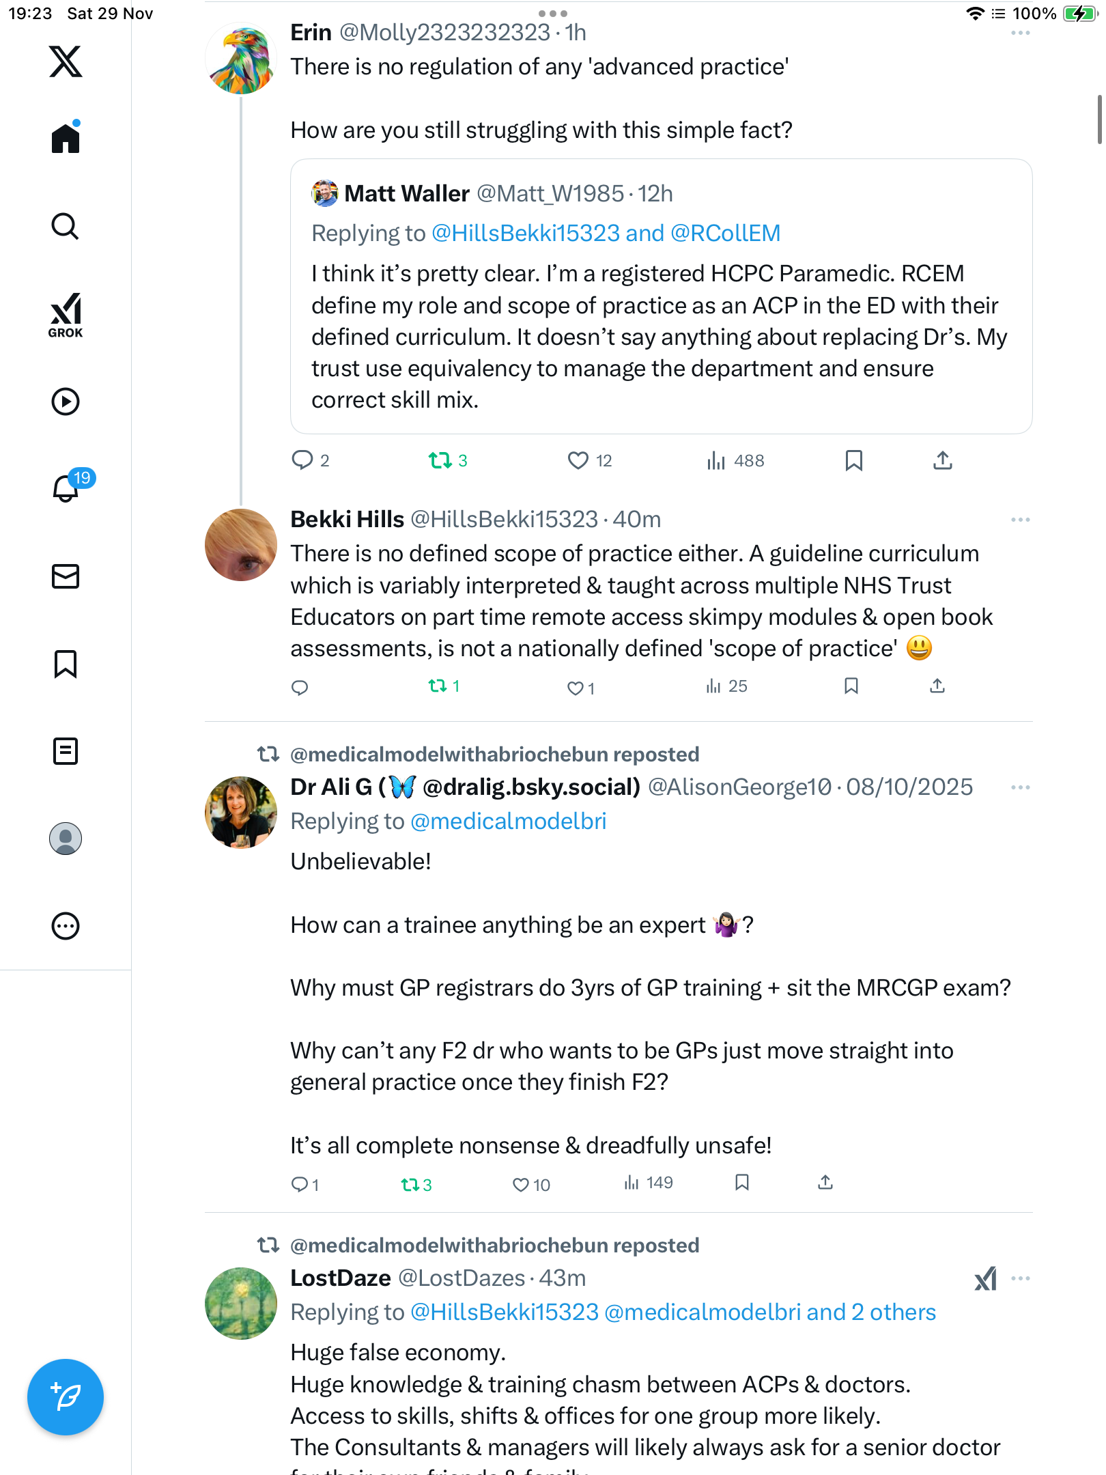Toggle repost on Bekki Hills' post
This screenshot has width=1106, height=1475.
[438, 686]
